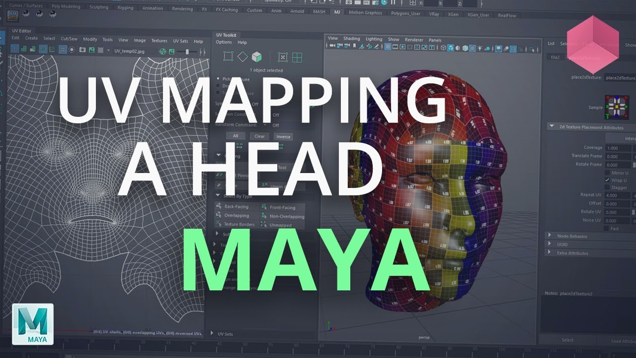Image resolution: width=636 pixels, height=358 pixels.
Task: Toggle isolate select icon in viewport
Action: click(531, 49)
